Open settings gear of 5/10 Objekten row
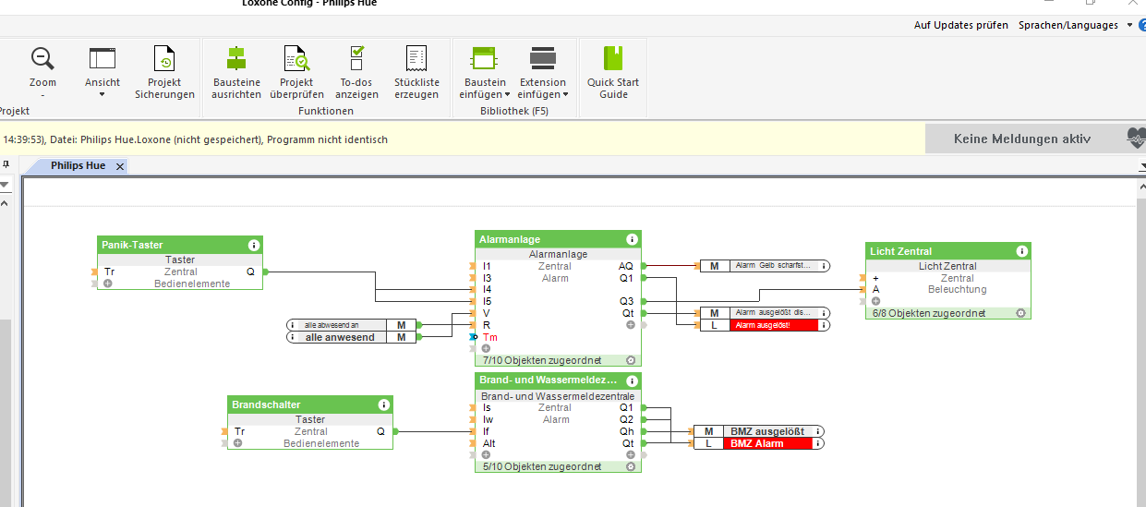 pyautogui.click(x=631, y=466)
